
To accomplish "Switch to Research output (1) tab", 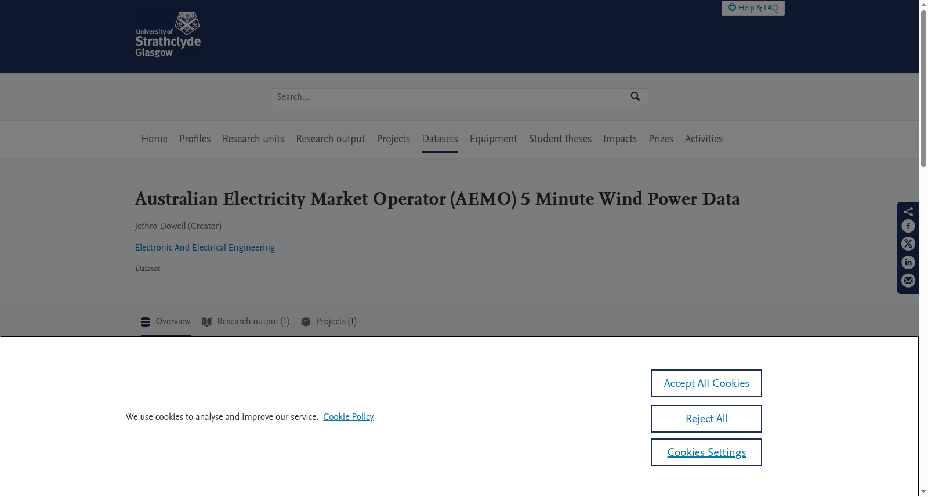I will coord(246,321).
